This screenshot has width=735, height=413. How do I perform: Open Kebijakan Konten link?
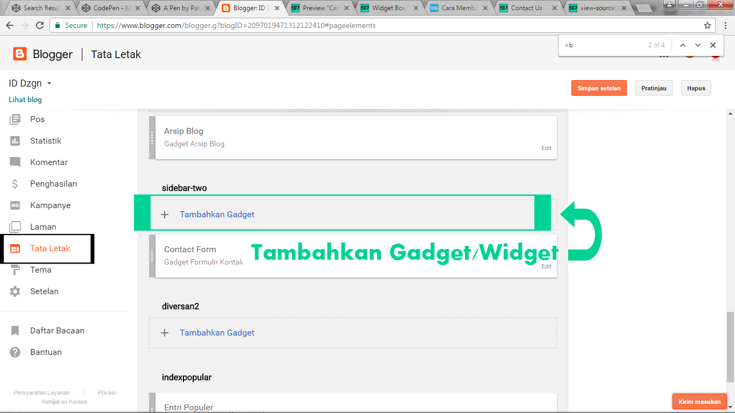(65, 402)
